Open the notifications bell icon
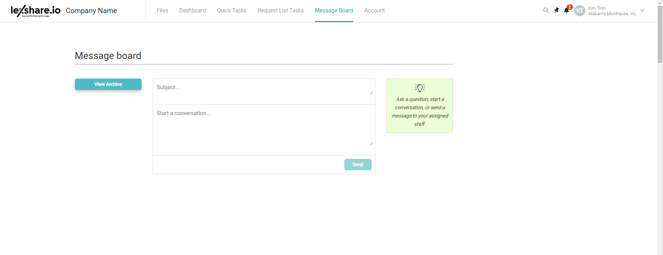The height and width of the screenshot is (255, 663). click(x=566, y=10)
